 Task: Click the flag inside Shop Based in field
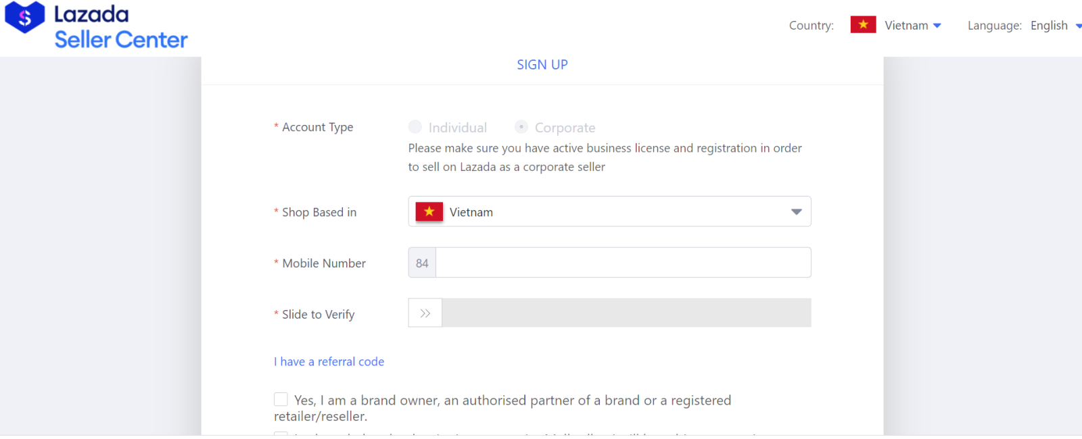(429, 211)
